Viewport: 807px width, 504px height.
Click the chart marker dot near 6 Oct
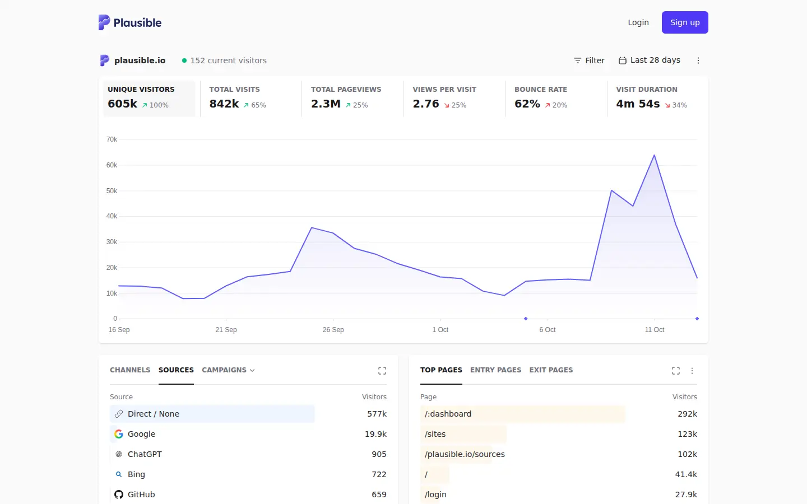click(x=526, y=319)
